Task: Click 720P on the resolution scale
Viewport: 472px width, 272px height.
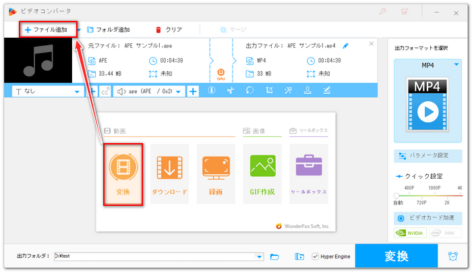Action: [x=421, y=202]
